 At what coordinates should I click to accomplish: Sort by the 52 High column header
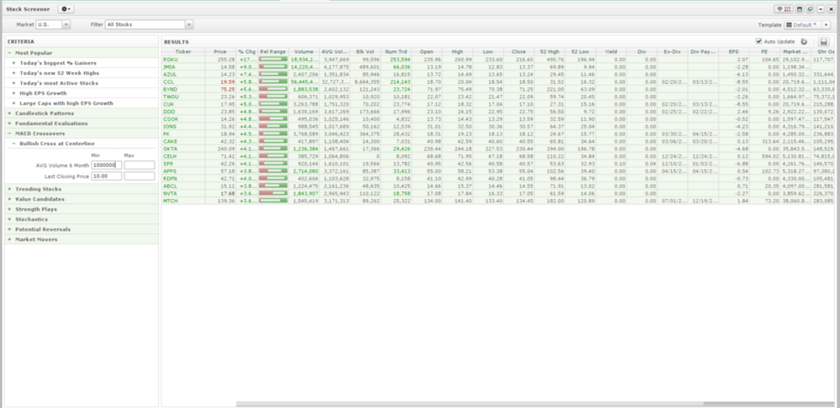coord(549,52)
